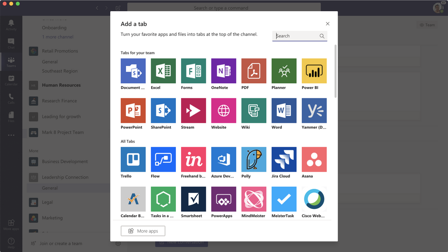
Task: Pick the PowerApps tile
Action: click(224, 199)
